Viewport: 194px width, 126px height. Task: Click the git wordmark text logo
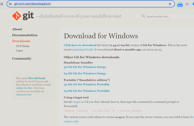[28, 15]
